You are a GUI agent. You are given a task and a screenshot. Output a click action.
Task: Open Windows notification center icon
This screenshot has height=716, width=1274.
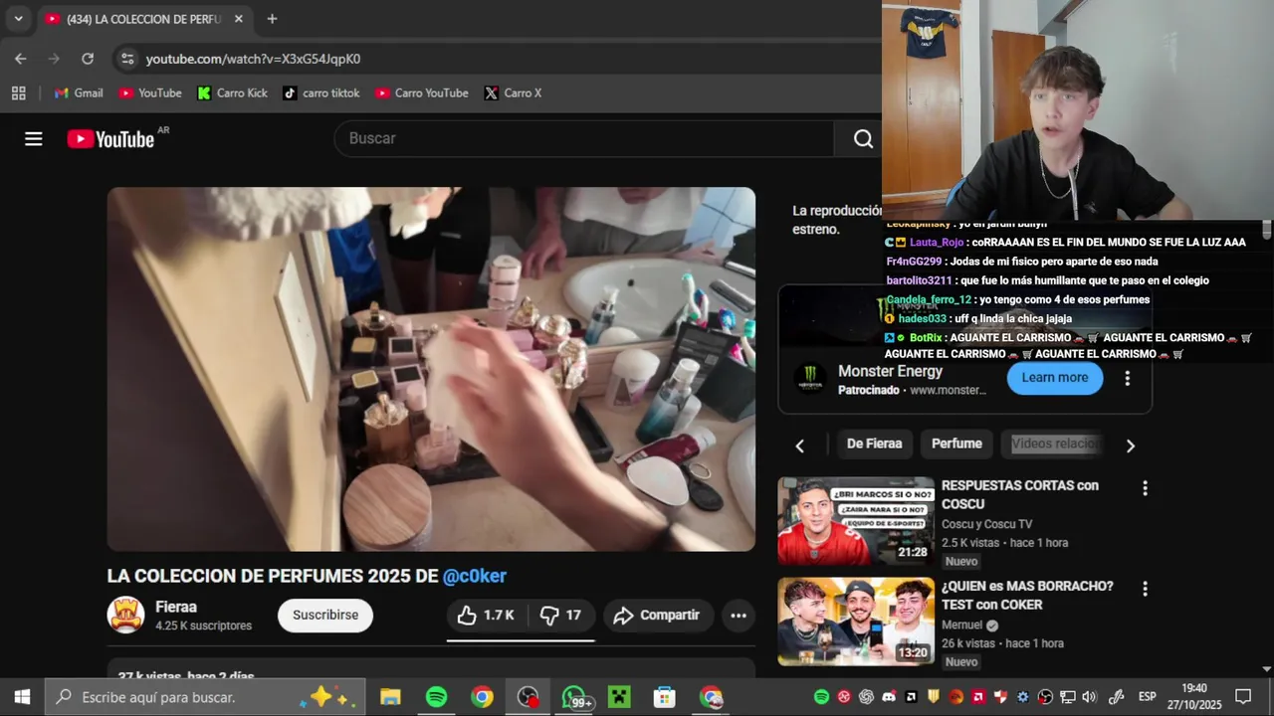(x=1242, y=697)
